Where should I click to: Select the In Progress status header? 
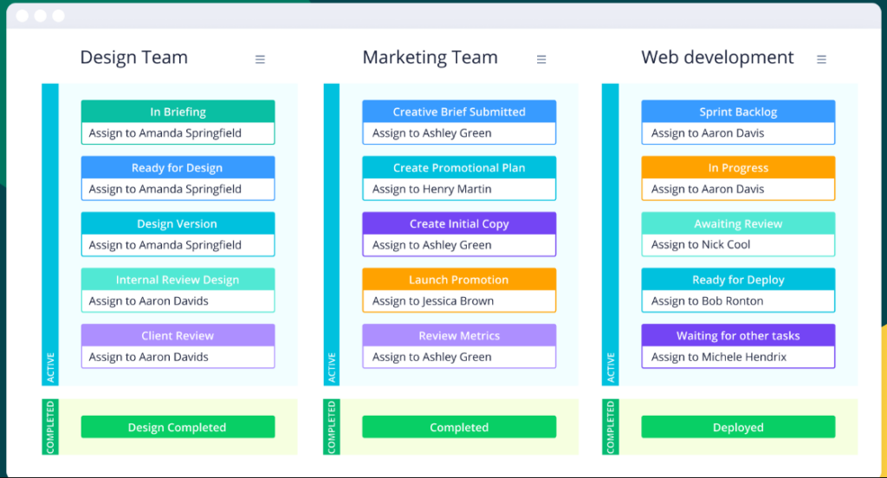(738, 167)
